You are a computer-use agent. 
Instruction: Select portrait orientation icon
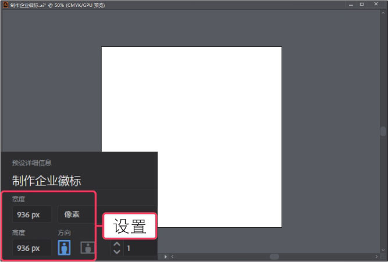click(64, 247)
